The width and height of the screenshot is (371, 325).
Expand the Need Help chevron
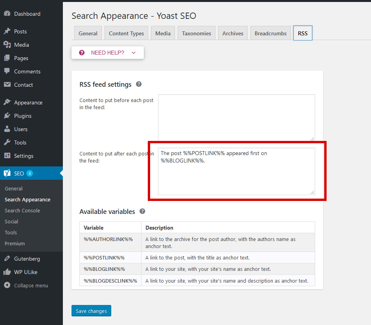pos(134,53)
